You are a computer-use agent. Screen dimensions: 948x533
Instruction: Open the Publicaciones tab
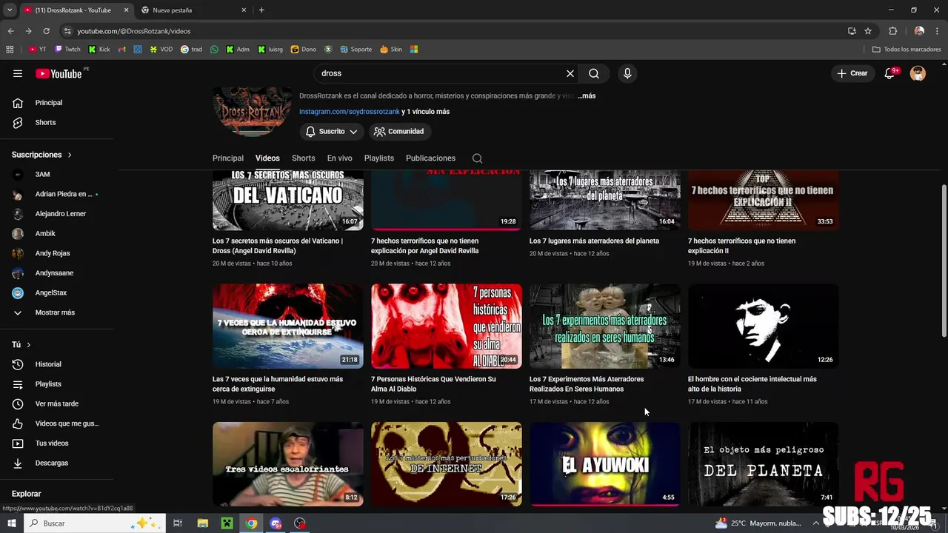[x=430, y=158]
